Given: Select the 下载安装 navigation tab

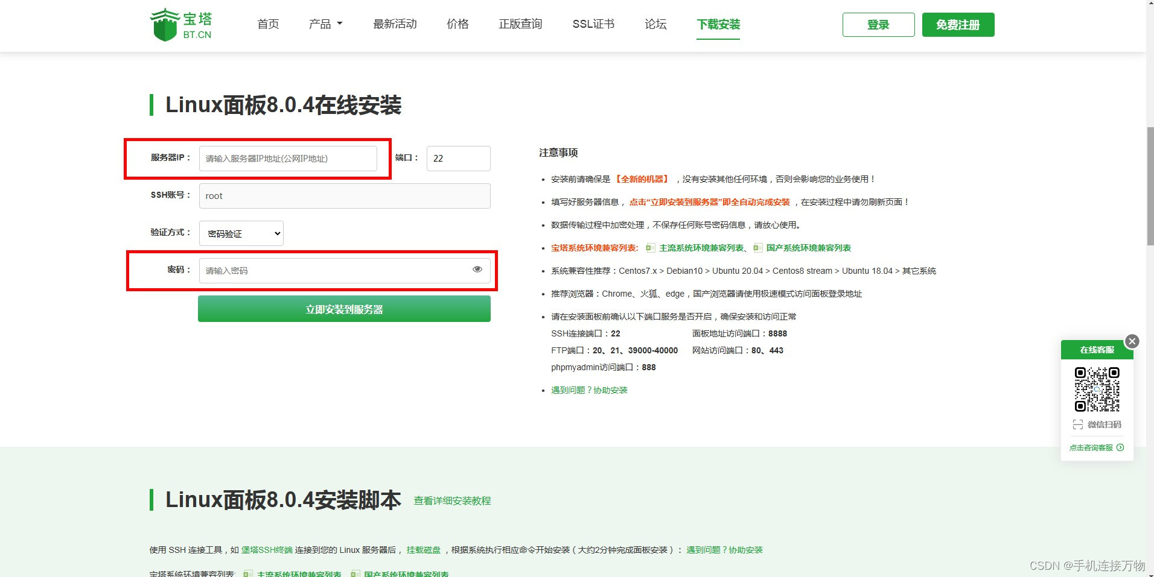Looking at the screenshot, I should [718, 25].
